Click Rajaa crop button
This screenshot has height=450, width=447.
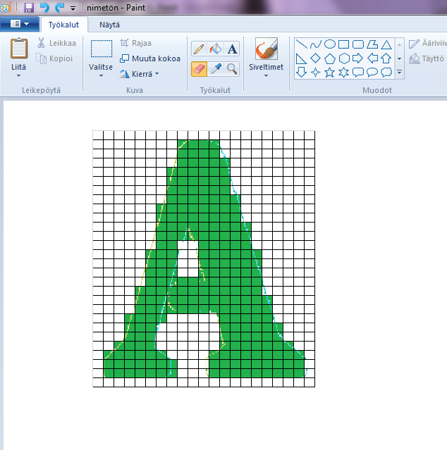pyautogui.click(x=135, y=43)
